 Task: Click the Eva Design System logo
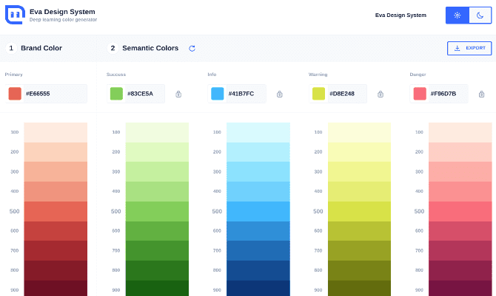pos(15,16)
